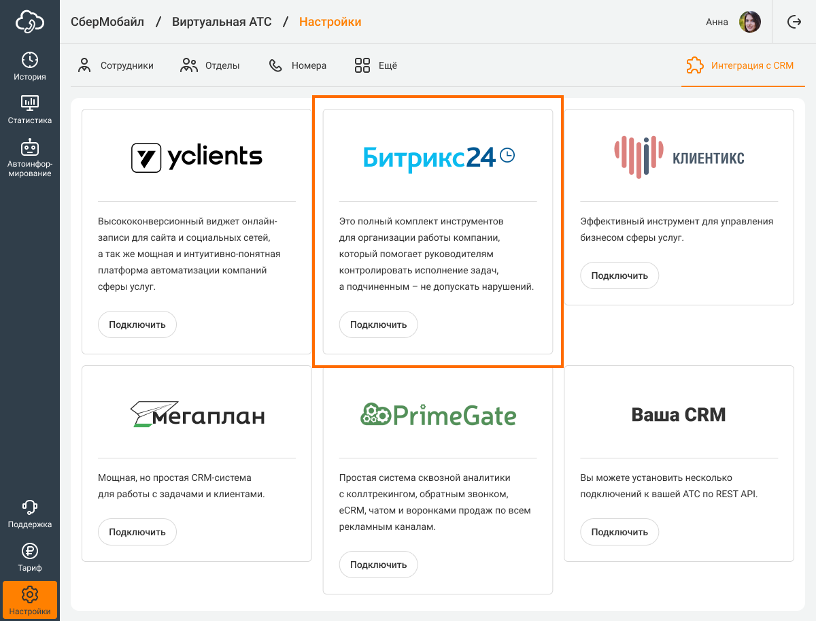Click Подключить under Клиентикс
Viewport: 816px width, 621px height.
coord(619,275)
